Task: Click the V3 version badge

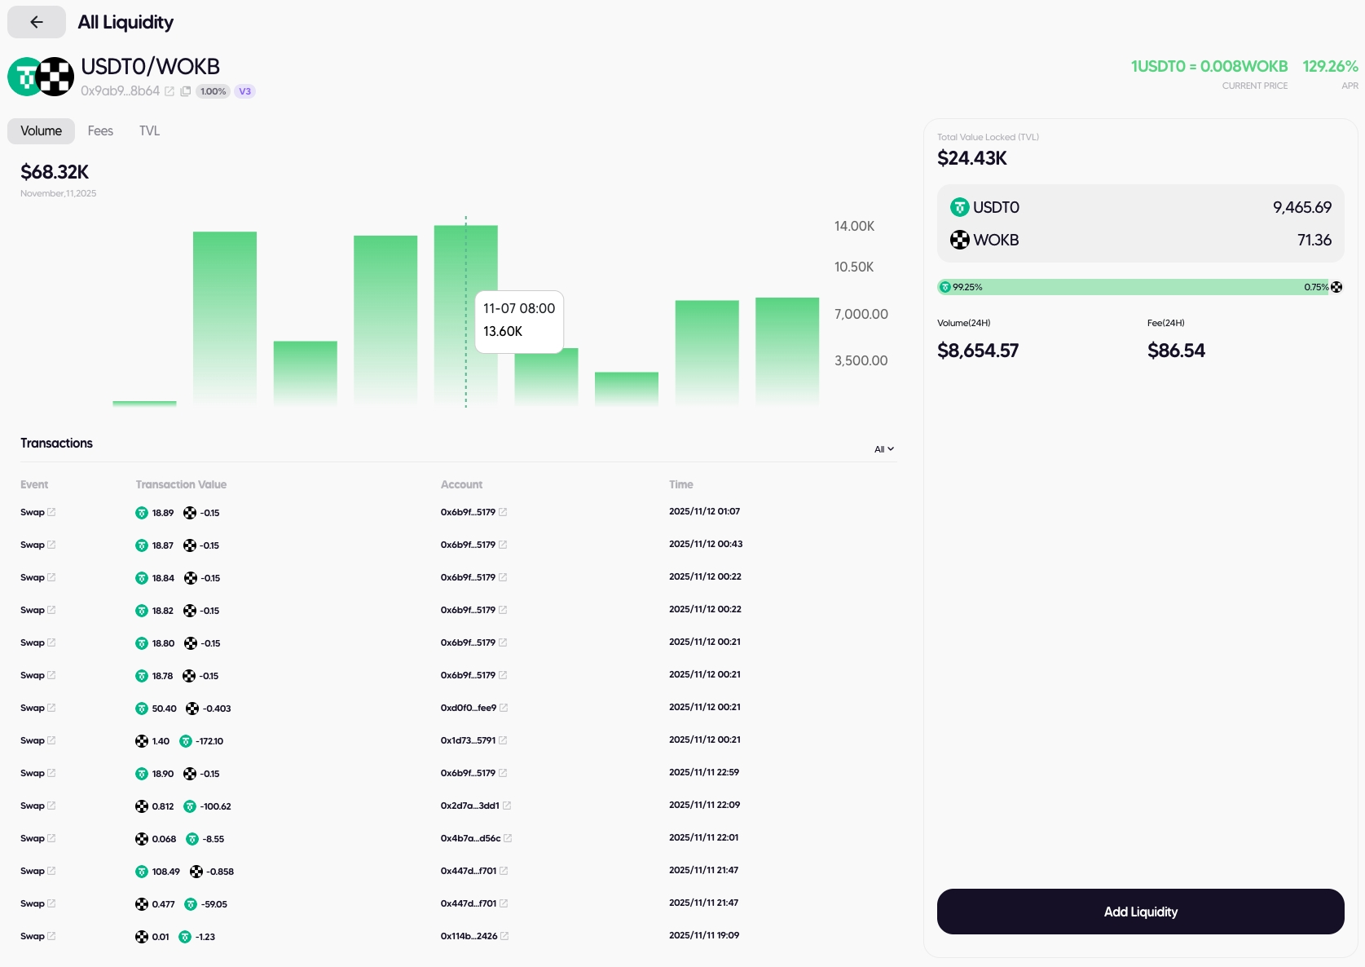Action: coord(244,91)
